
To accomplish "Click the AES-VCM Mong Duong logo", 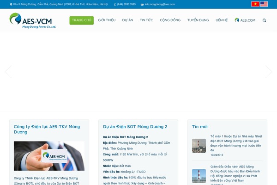I will (33, 20).
